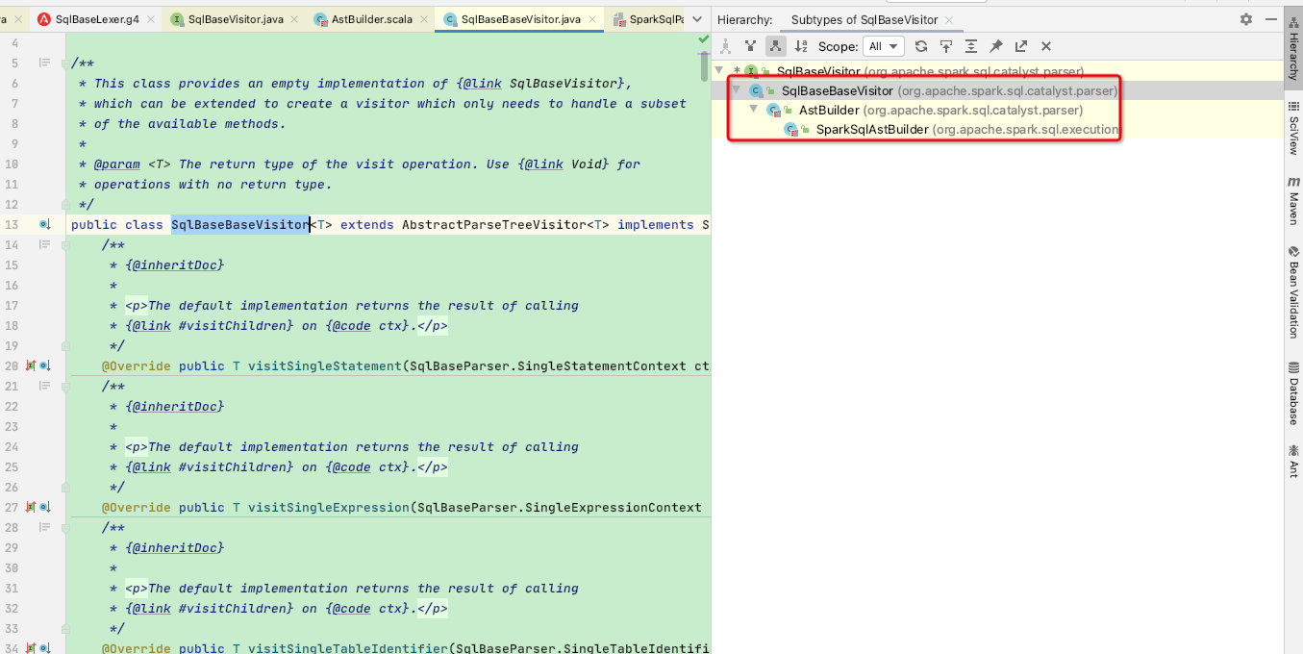Close the SqlBaseVisitor.java tab
Viewport: 1303px width, 654px height.
point(295,19)
